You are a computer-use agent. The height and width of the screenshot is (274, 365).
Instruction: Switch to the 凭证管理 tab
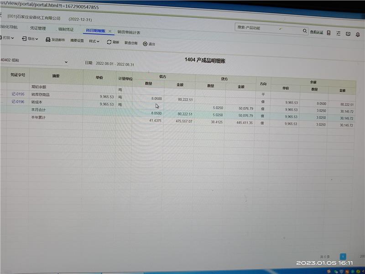[38, 28]
